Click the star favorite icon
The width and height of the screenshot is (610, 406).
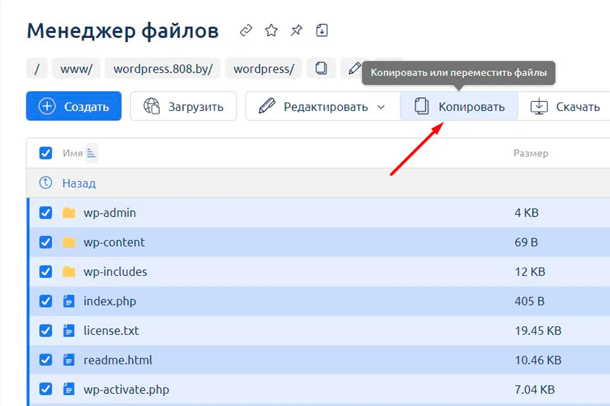(271, 31)
